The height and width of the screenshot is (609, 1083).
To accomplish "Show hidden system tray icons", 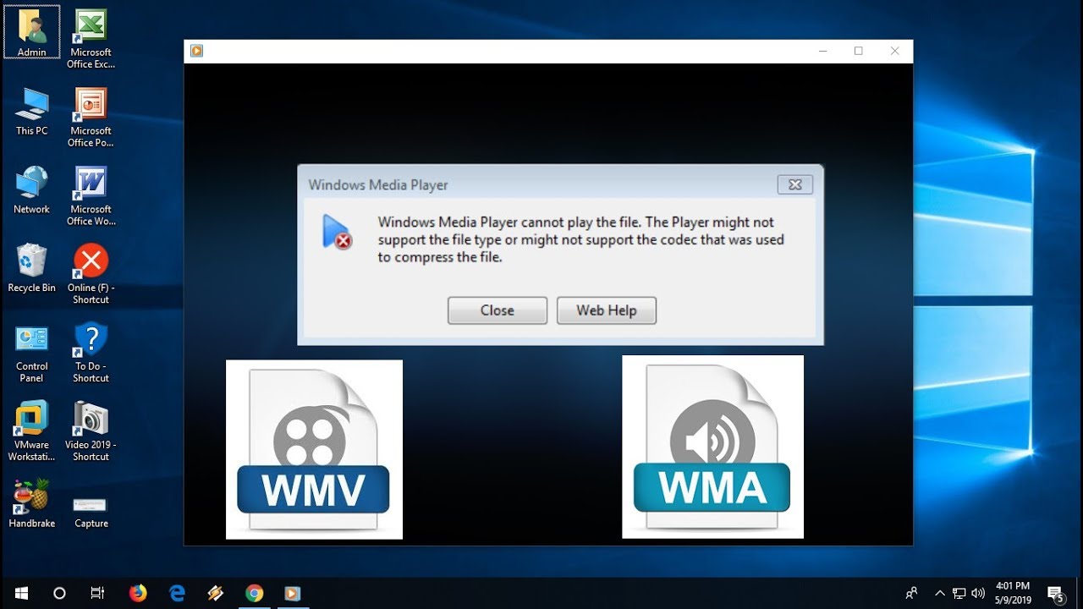I will [940, 593].
